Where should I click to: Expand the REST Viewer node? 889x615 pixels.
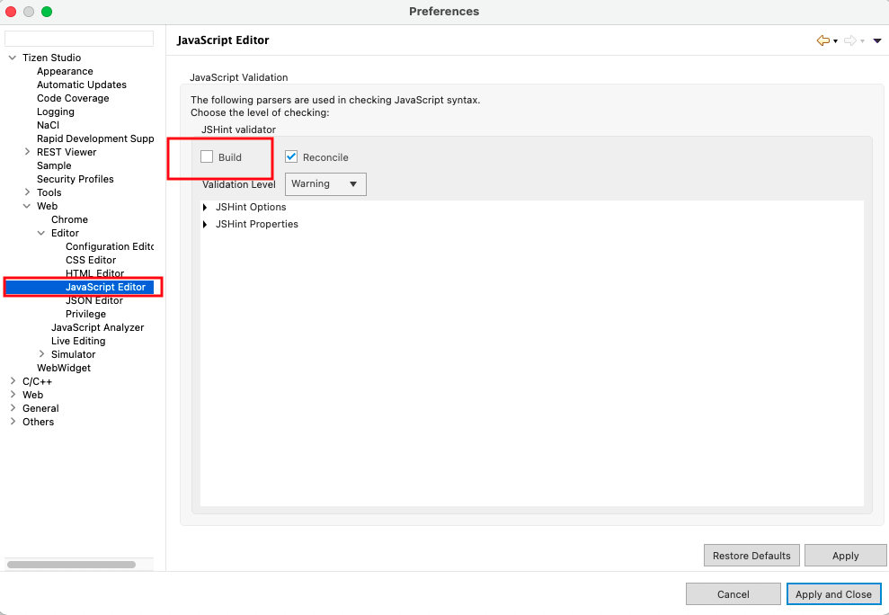pos(27,151)
